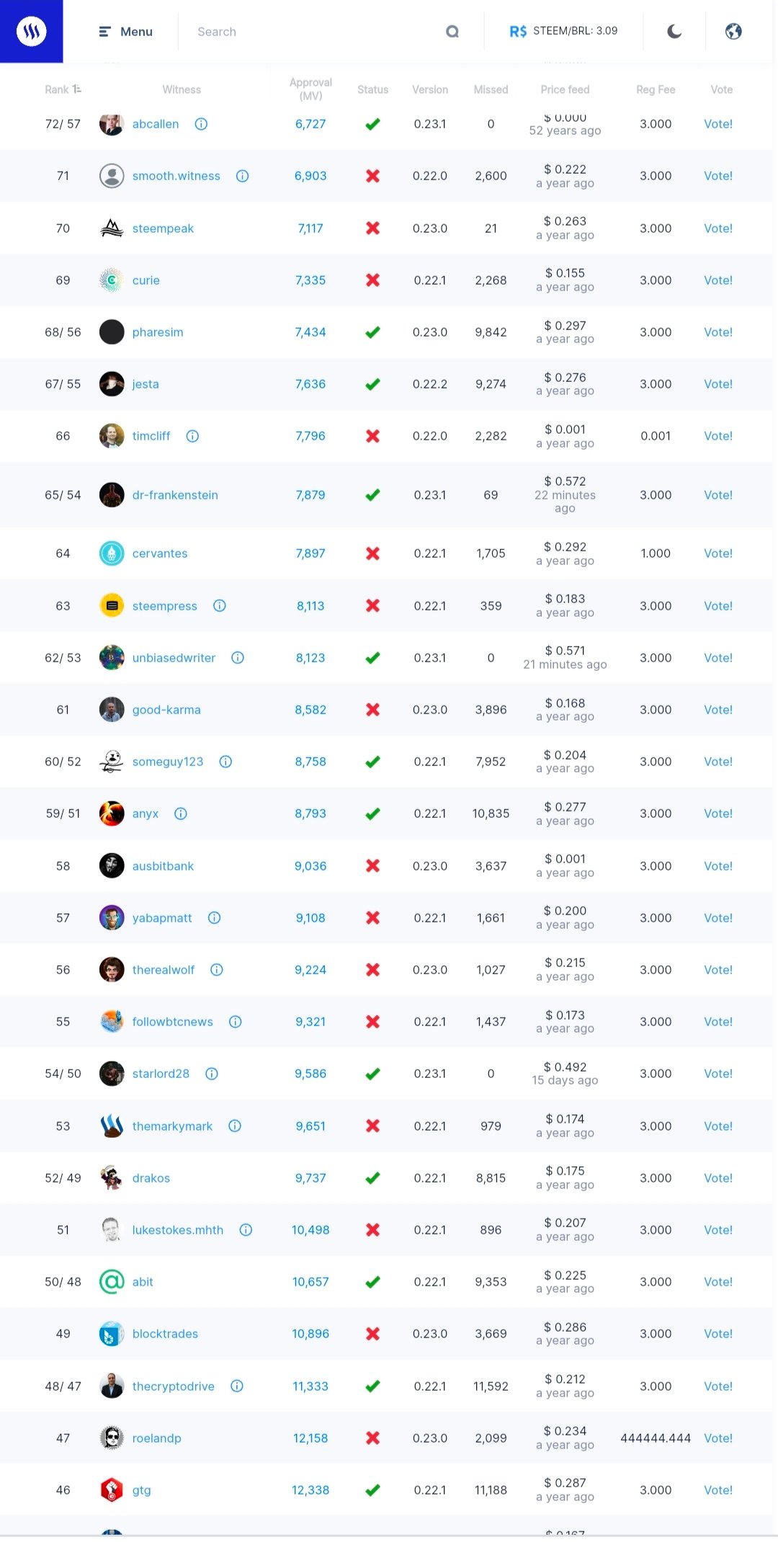This screenshot has width=778, height=1542.
Task: Open dr-frankenstein witness profile link
Action: 175,495
